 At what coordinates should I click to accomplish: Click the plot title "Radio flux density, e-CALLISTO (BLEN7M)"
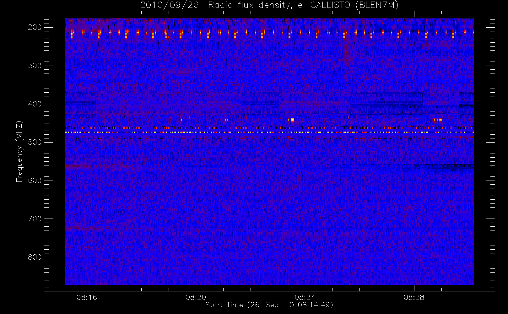[303, 5]
